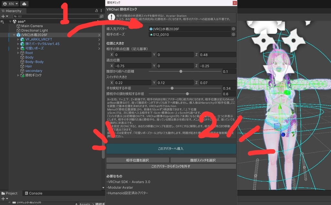Click スイッチの大きさ X field 0.22
Screen dimensions: 331x205
point(133,83)
